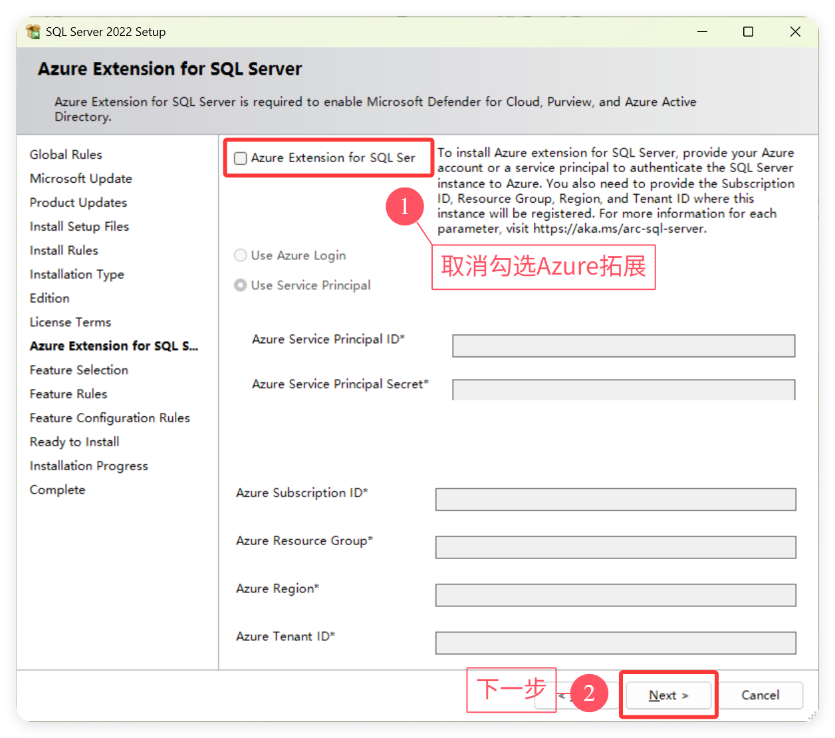Select Installation Progress step in sidebar
Screen dimensions: 835x738
(89, 466)
